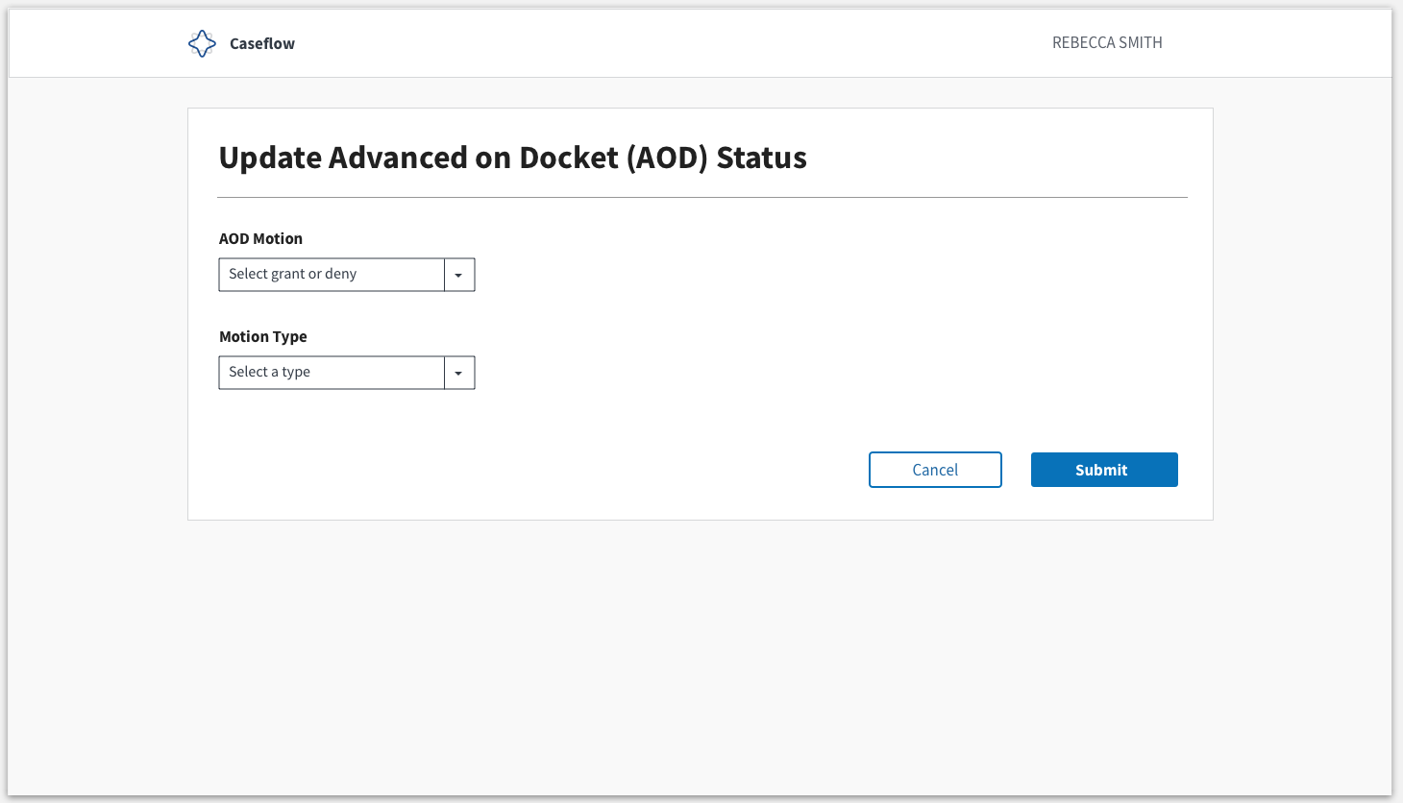The image size is (1403, 803).
Task: Expand the Motion Type dropdown arrow
Action: (x=459, y=373)
